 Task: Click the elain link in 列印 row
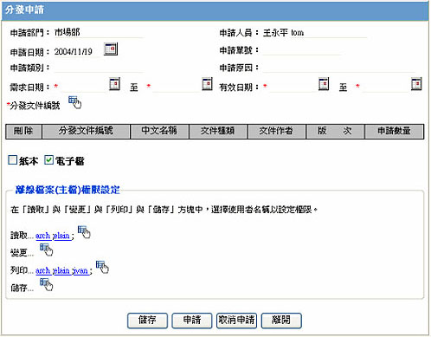[x=61, y=270]
